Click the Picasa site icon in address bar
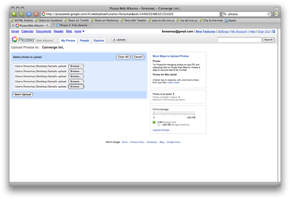 pyautogui.click(x=43, y=14)
